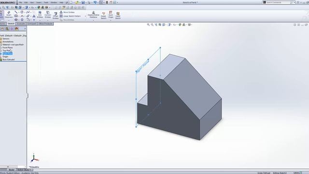Viewport: 309px width, 174px height.
Task: Pick the Line sketch tool
Action: point(16,12)
